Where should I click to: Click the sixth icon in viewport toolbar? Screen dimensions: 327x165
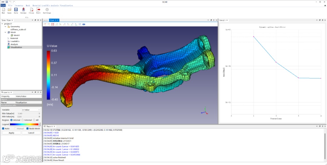pyautogui.click(x=64, y=24)
